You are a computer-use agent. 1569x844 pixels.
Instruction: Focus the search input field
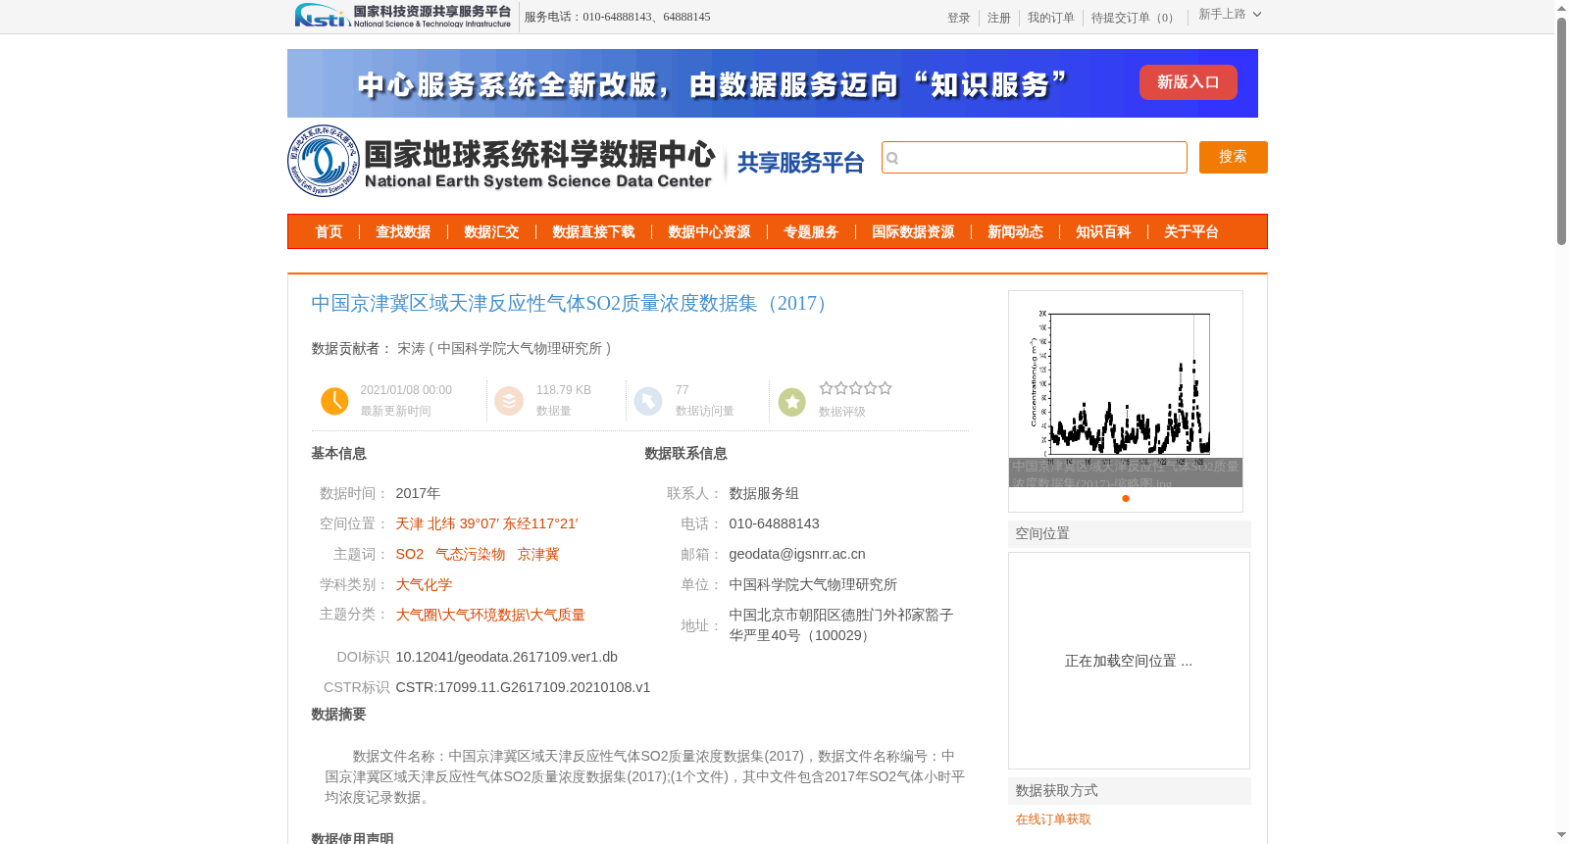pos(1035,157)
